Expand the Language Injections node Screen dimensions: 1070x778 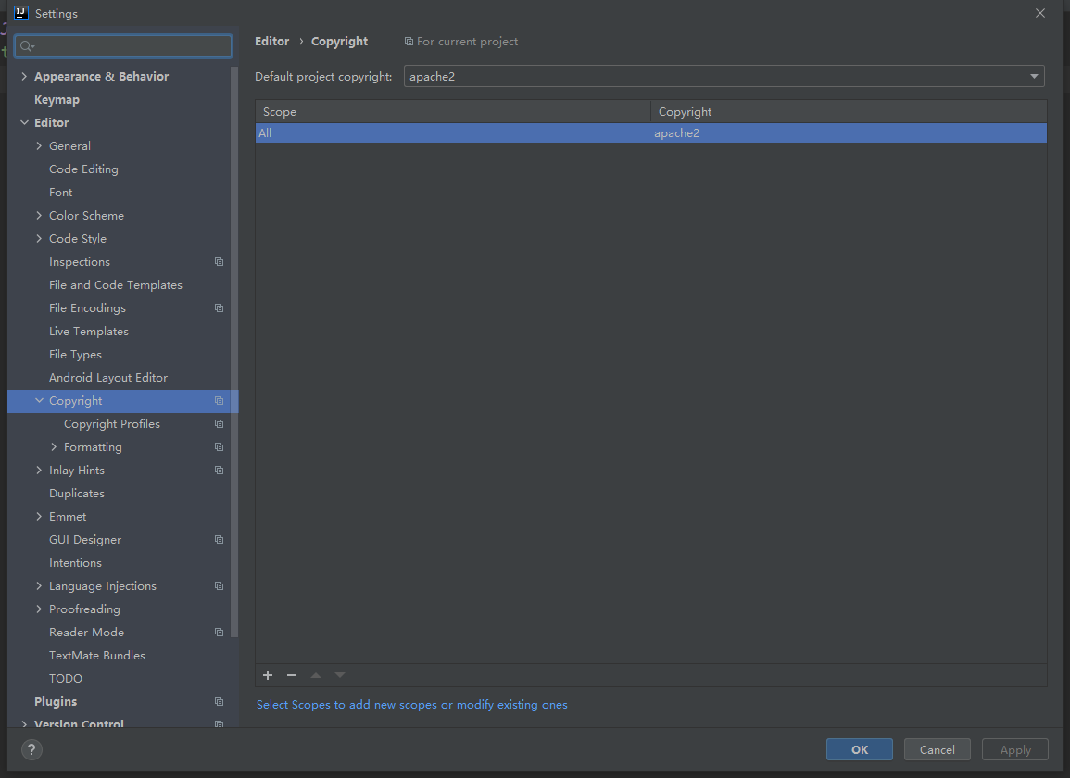pyautogui.click(x=39, y=585)
